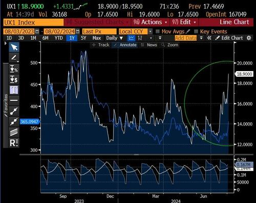Select the trend line tool
The image size is (256, 203).
coord(14,111)
